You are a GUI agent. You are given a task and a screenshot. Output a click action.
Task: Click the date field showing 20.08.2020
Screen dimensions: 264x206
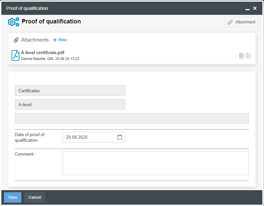tap(89, 137)
